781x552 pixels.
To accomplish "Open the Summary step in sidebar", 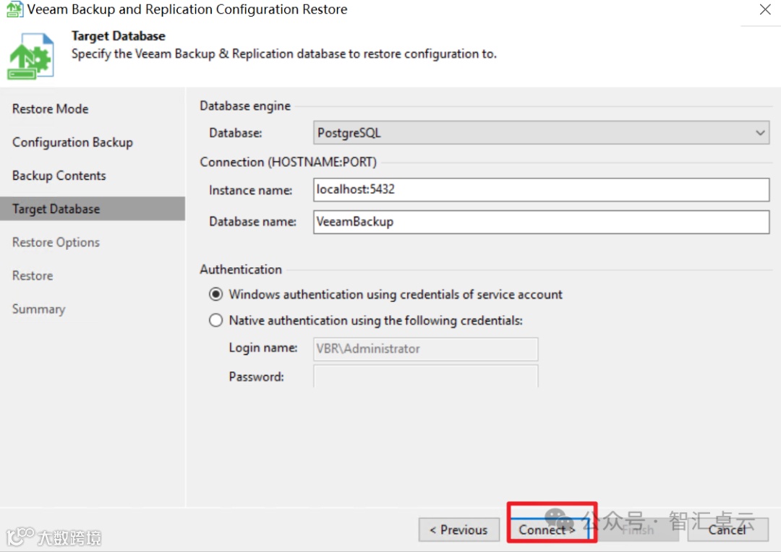I will tap(39, 309).
